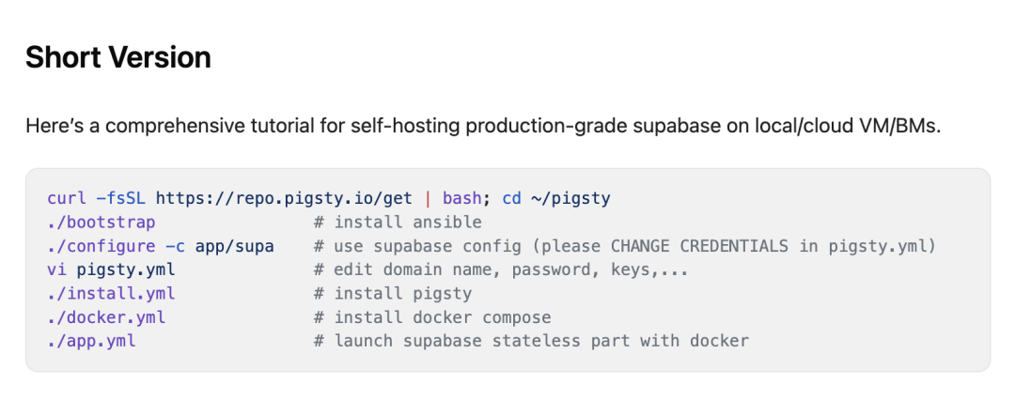
Task: Click the "Short Version" heading
Action: (x=118, y=57)
